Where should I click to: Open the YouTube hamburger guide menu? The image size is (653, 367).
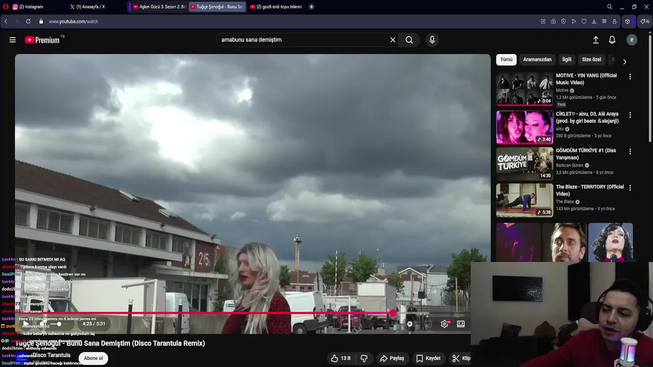pos(12,40)
